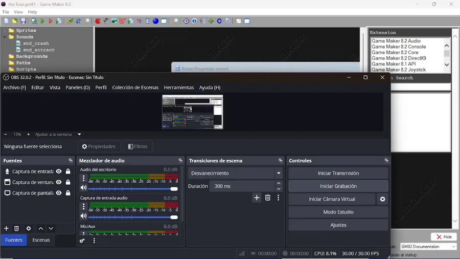Click the blue ball create object icon
460x259 pixels.
(x=155, y=21)
